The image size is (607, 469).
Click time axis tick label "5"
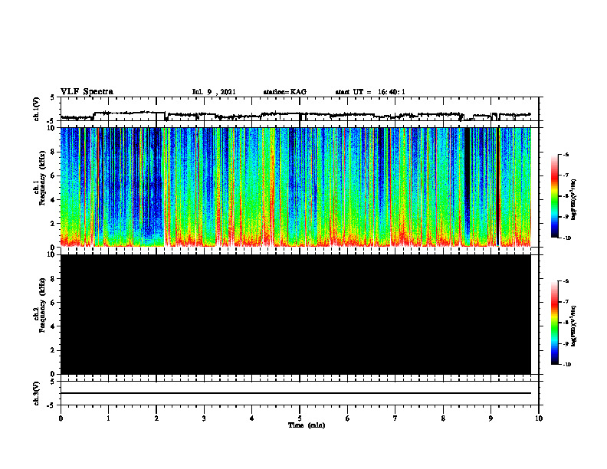(x=300, y=418)
